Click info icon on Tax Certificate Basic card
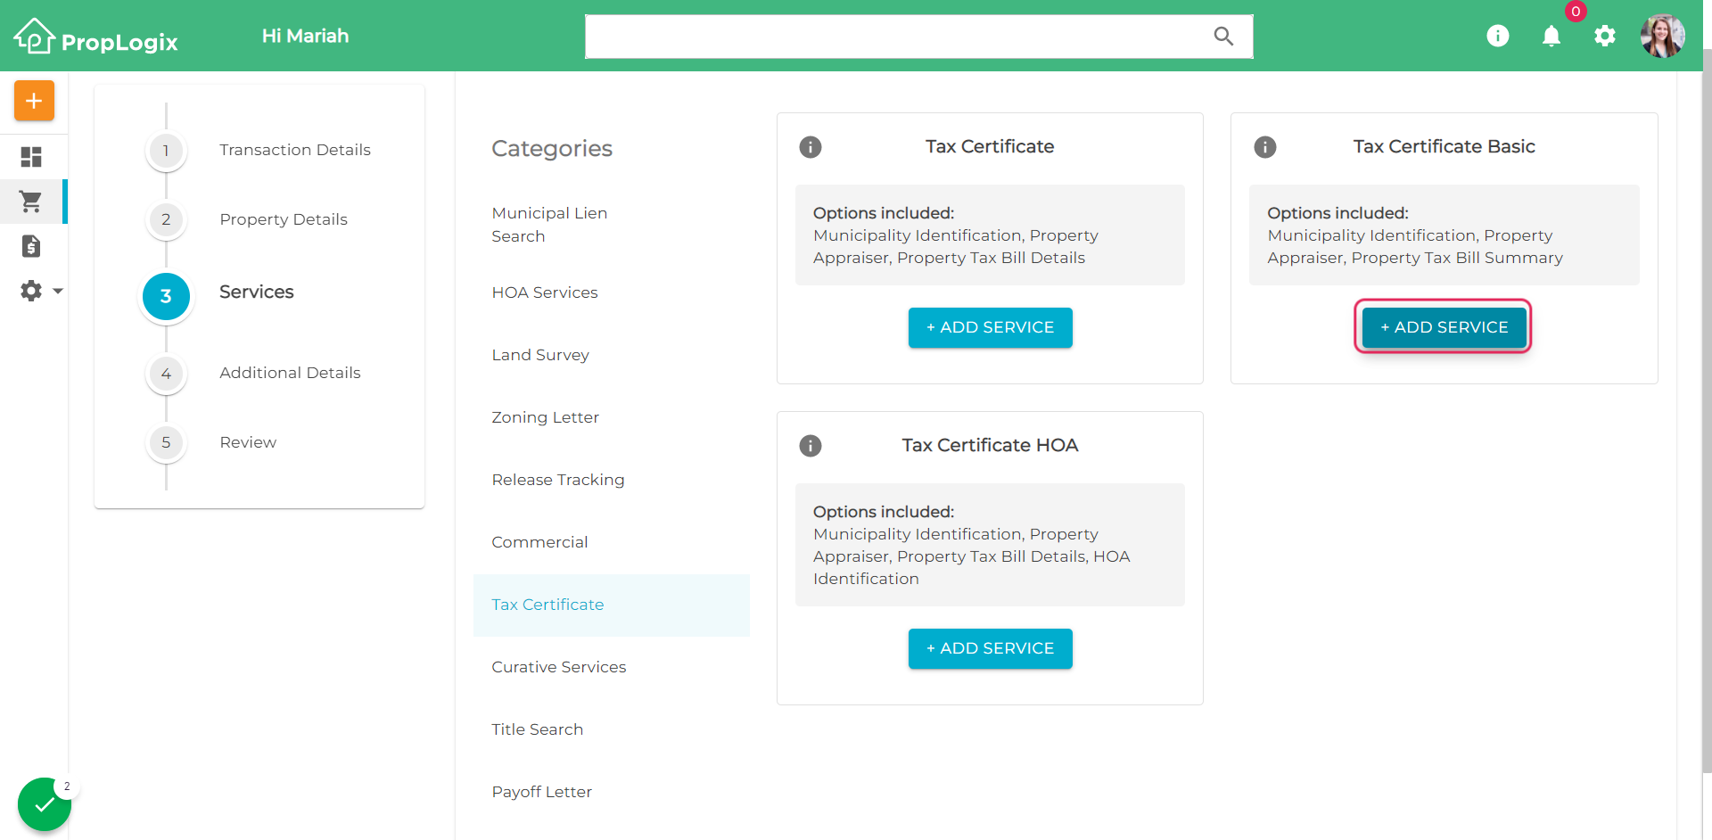The width and height of the screenshot is (1712, 840). 1264,147
